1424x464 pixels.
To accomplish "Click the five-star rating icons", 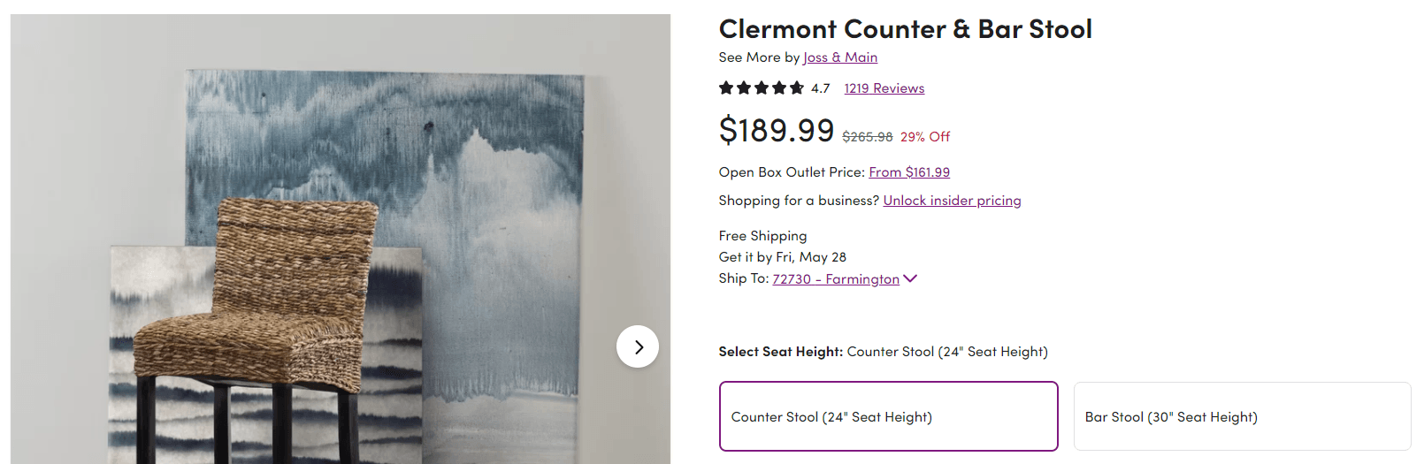I will point(762,87).
